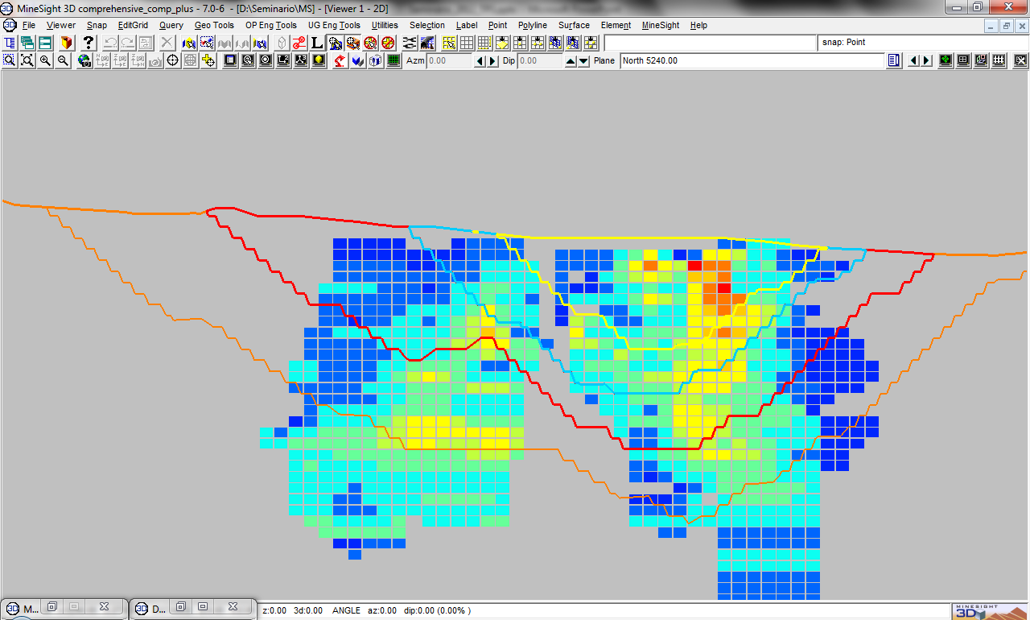The image size is (1030, 620).
Task: Open the UG Eng Tools menu
Action: click(334, 25)
